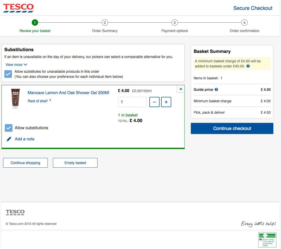Click the website legality verification badge
This screenshot has height=249, width=281.
[267, 239]
